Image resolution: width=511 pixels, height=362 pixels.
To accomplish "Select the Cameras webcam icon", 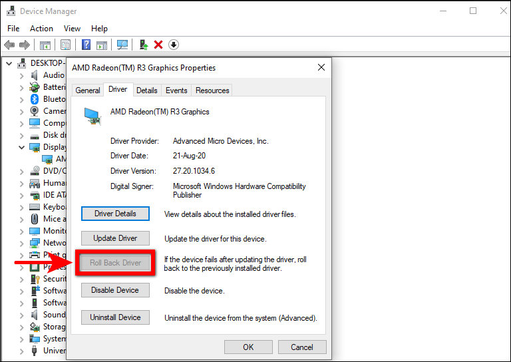I will 34,111.
